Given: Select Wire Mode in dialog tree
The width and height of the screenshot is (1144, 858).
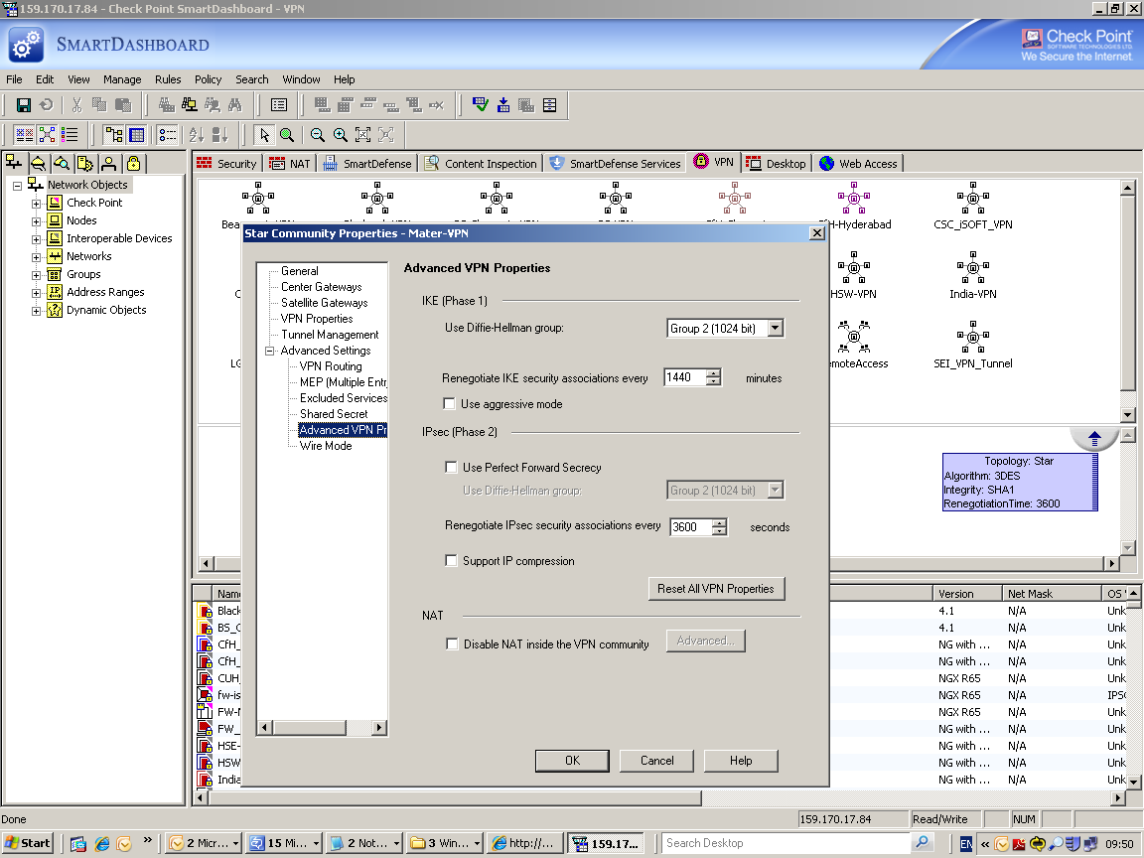Looking at the screenshot, I should coord(326,446).
